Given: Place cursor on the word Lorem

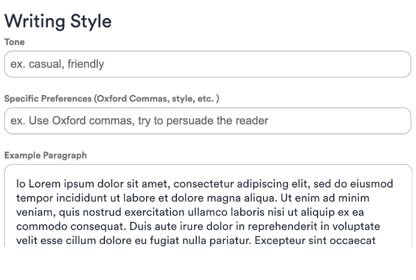Looking at the screenshot, I should click(x=44, y=183).
